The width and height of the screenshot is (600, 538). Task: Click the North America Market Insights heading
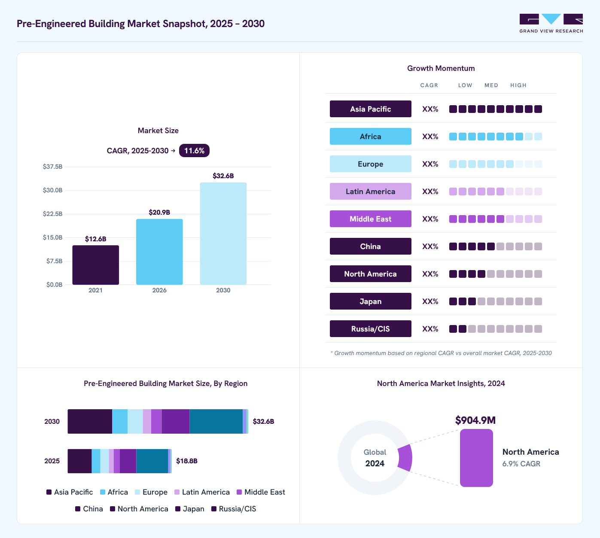441,383
